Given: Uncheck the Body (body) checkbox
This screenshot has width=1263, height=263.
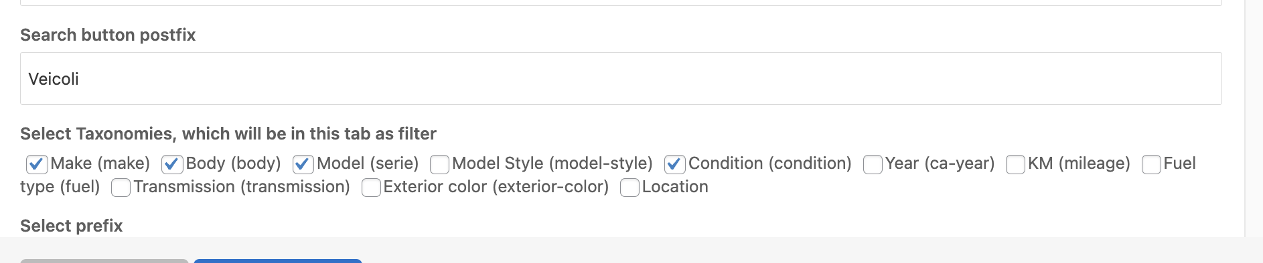Looking at the screenshot, I should click(x=173, y=164).
